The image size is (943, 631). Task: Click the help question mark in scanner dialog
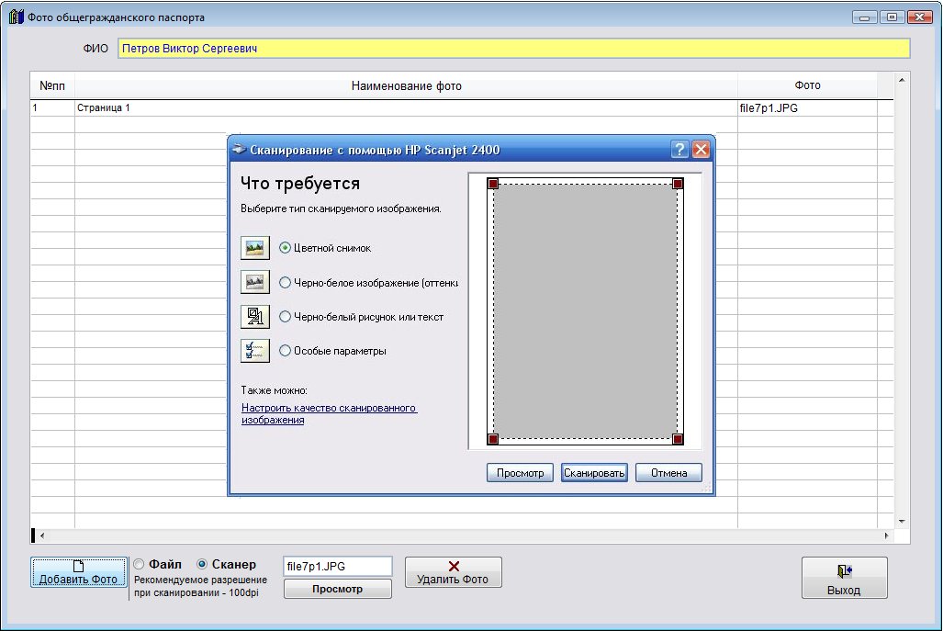(x=679, y=150)
